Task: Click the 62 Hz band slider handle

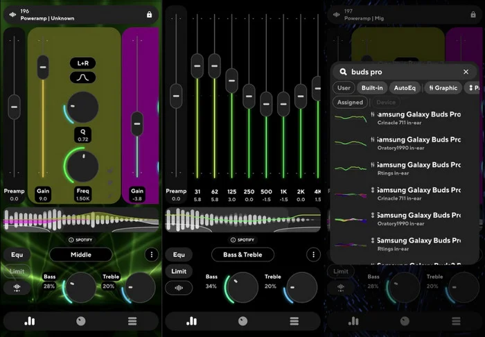Action: (x=214, y=66)
